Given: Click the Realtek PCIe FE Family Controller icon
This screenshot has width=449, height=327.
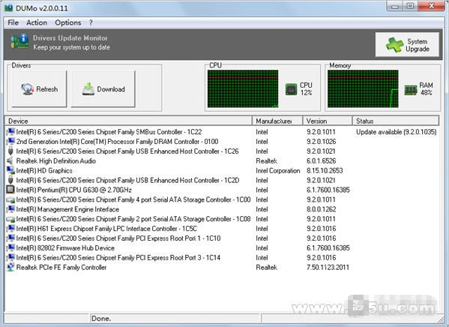Looking at the screenshot, I should [x=10, y=267].
